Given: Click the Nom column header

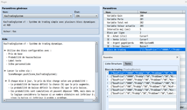Looking at the screenshot, I should coord(121,12).
